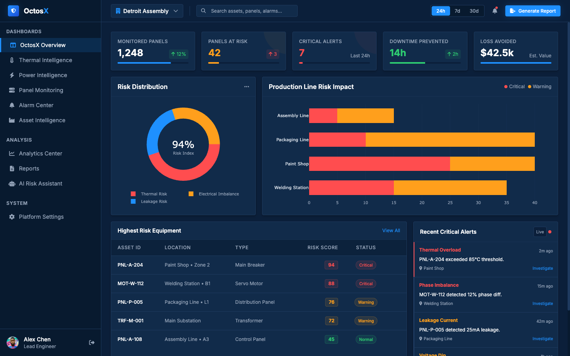The height and width of the screenshot is (356, 570).
Task: Toggle Critical series in chart legend
Action: pos(514,87)
